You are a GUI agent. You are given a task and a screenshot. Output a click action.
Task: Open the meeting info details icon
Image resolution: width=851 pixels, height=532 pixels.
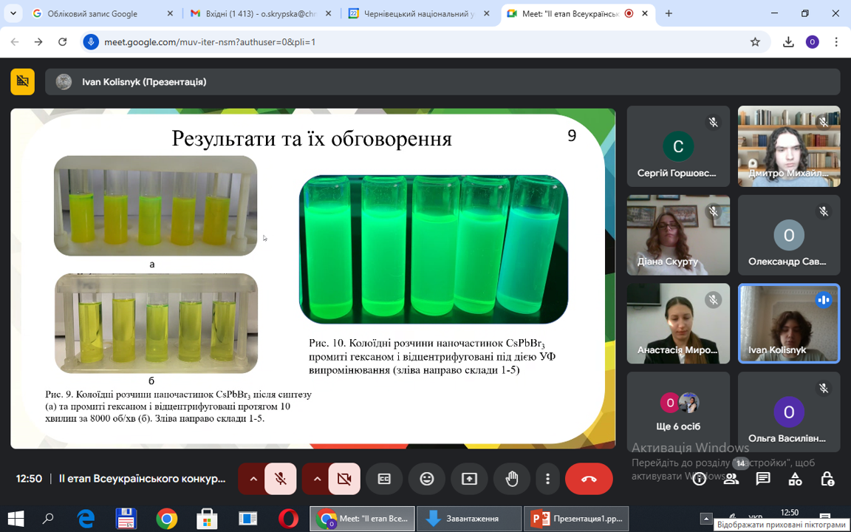tap(699, 479)
